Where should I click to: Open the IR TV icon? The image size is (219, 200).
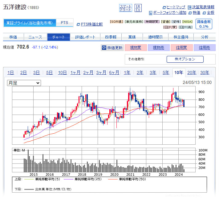coord(138,8)
